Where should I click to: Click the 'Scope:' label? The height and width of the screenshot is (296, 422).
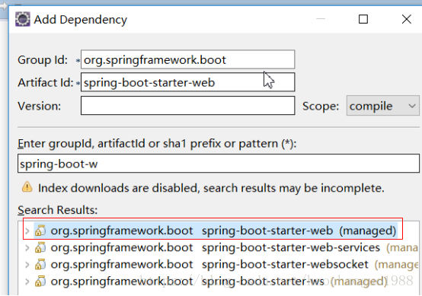click(321, 106)
